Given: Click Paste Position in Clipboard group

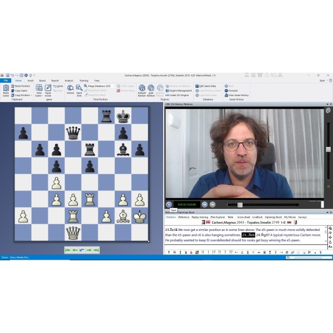Looking at the screenshot, I should (x=21, y=86).
